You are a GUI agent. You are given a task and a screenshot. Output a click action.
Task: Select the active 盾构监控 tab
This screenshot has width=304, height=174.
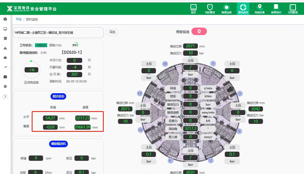[x=243, y=9]
